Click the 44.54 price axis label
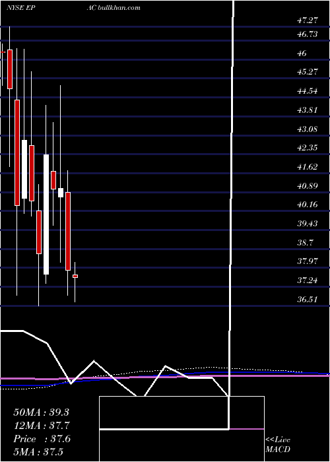Viewport: 330px width, 462px height. click(x=308, y=91)
